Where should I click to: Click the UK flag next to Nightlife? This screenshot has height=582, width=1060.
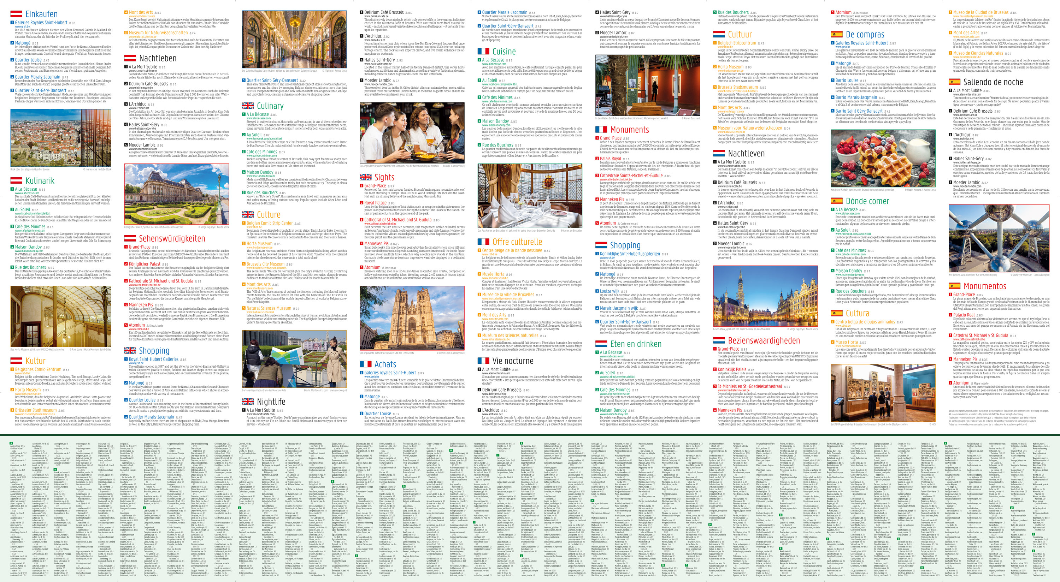click(248, 402)
